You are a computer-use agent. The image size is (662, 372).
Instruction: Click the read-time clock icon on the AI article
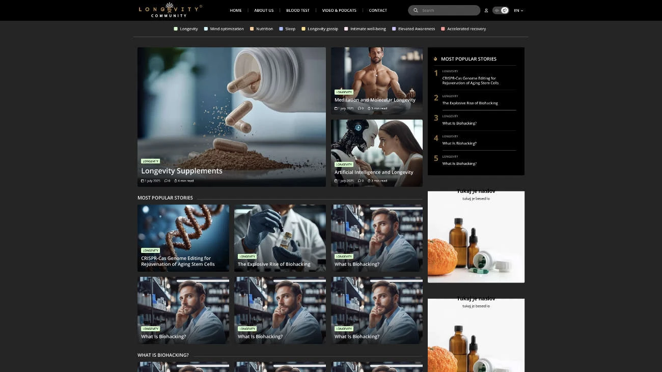coord(369,181)
